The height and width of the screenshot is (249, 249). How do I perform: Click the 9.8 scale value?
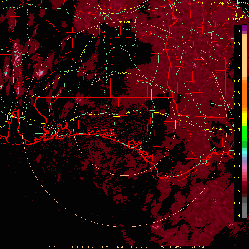tap(237, 31)
